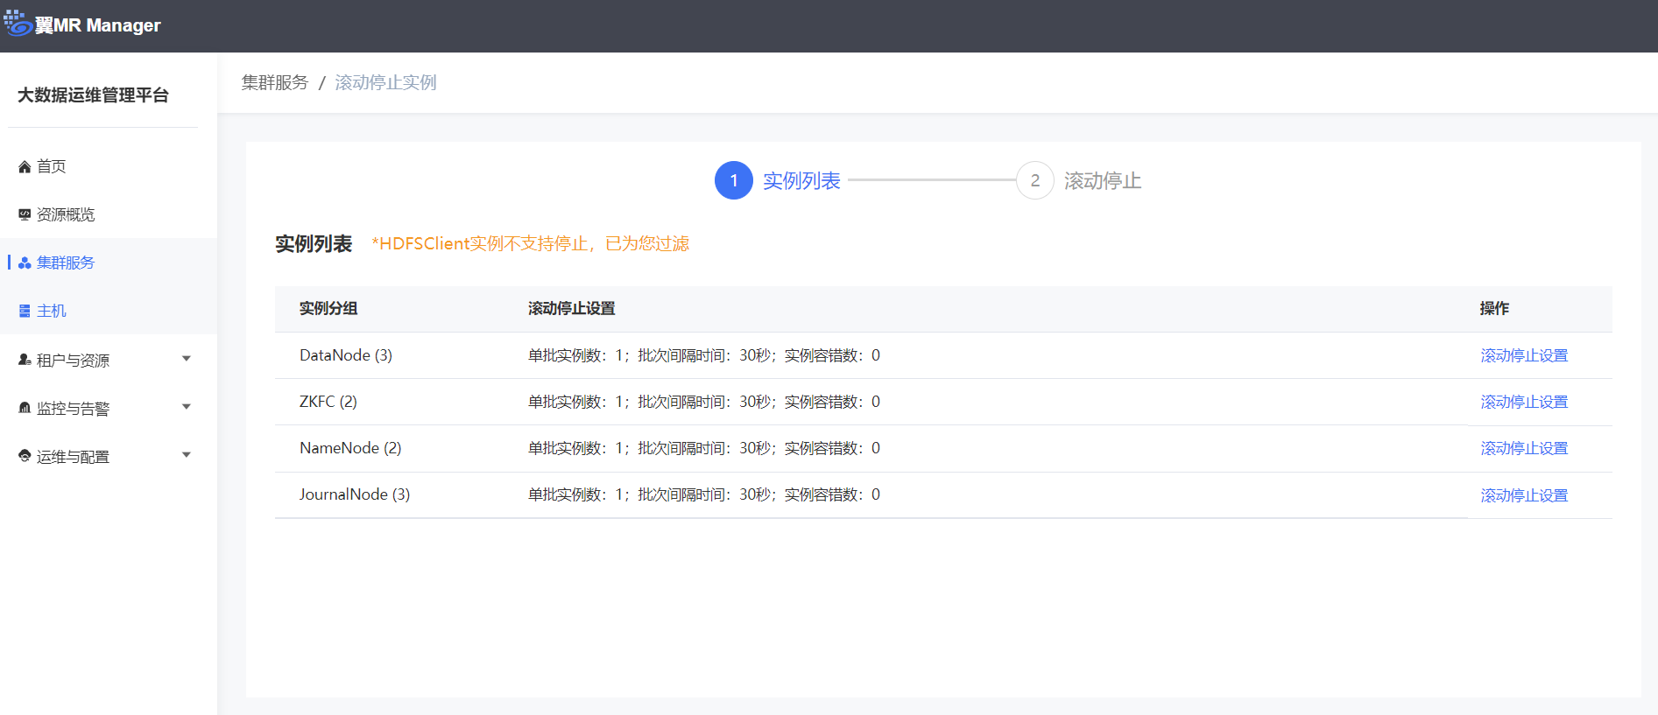This screenshot has width=1658, height=715.
Task: Click the 实例列表 step label
Action: [x=801, y=180]
